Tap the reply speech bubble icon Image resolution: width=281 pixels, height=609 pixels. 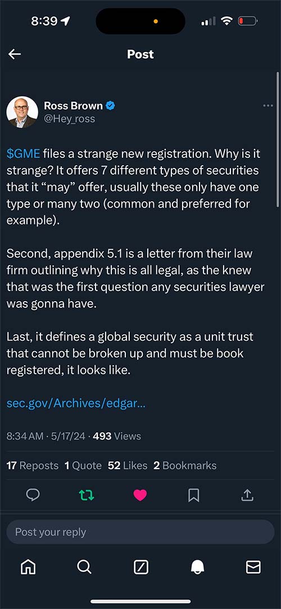(33, 494)
